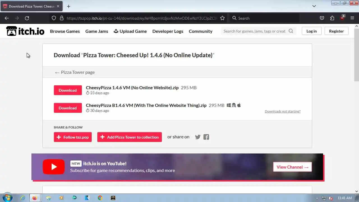Open Browse Games menu
This screenshot has height=202, width=359.
click(65, 31)
